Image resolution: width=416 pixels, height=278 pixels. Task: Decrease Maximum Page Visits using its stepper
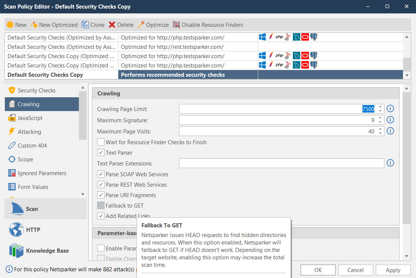tap(380, 133)
